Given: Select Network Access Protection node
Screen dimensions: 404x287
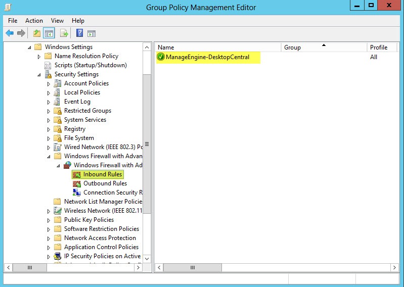Looking at the screenshot, I should pos(100,238).
